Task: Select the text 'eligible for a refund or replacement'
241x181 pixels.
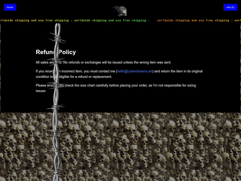Action: (85, 77)
